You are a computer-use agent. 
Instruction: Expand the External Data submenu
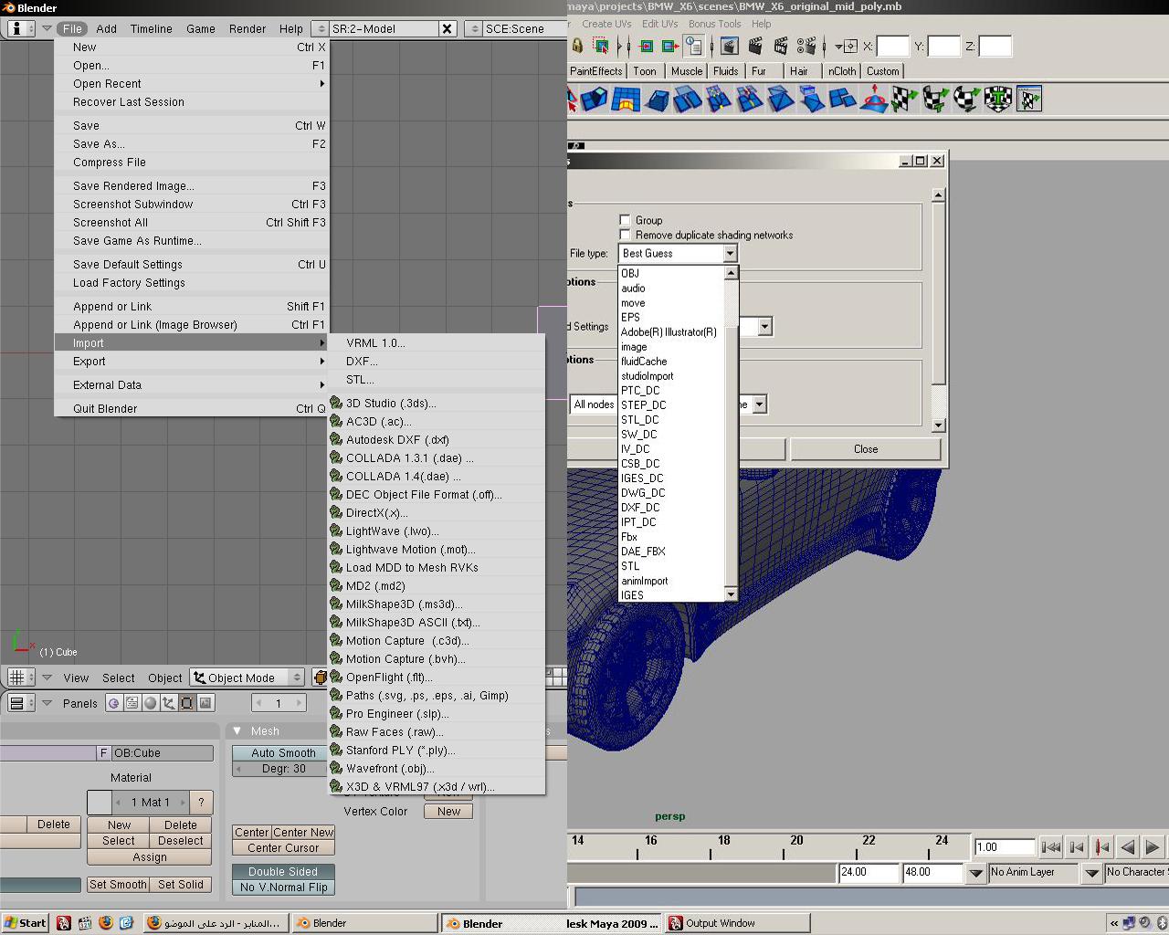(x=192, y=384)
